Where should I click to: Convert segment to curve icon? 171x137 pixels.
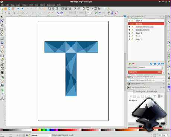53,13
